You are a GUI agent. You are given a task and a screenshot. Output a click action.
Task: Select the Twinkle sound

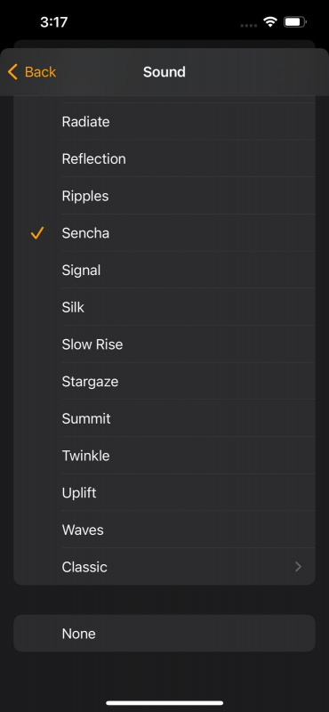click(x=164, y=456)
